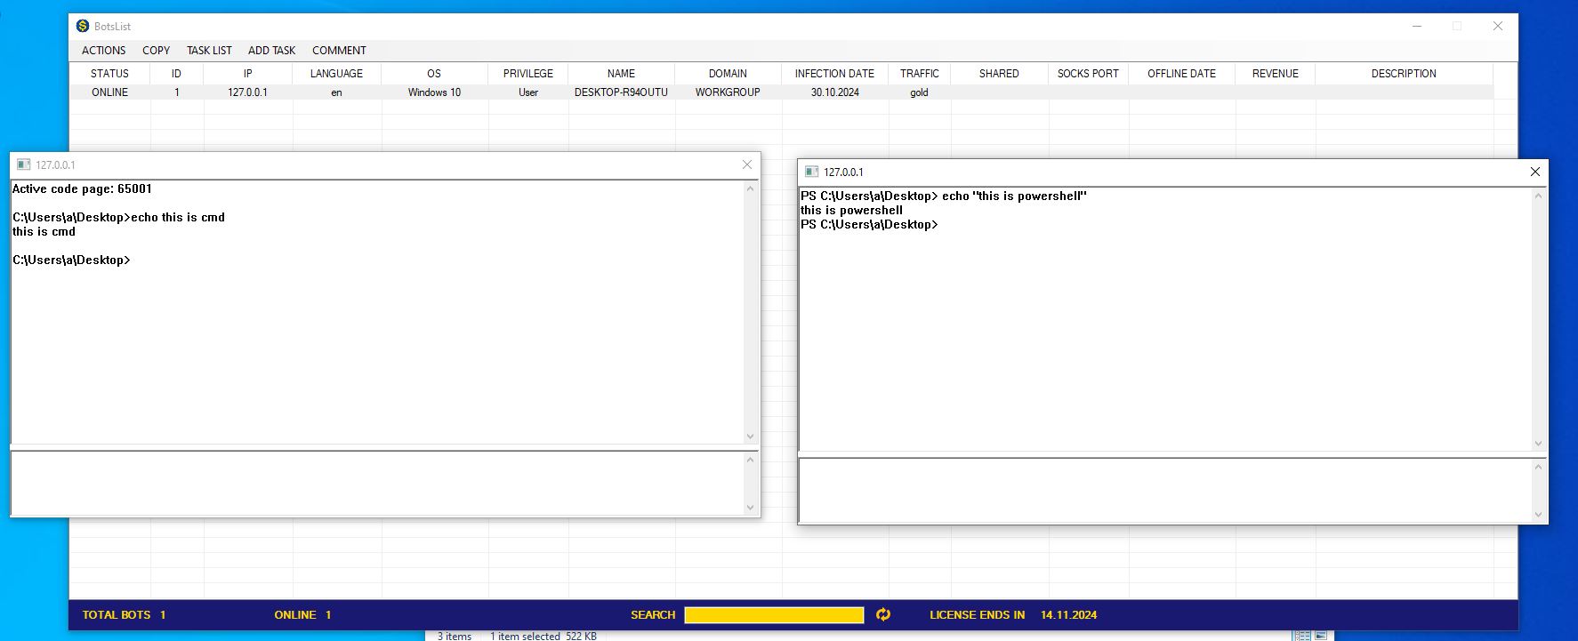Click scroll-down arrow of PowerShell input box
The image size is (1578, 641).
[x=1538, y=515]
